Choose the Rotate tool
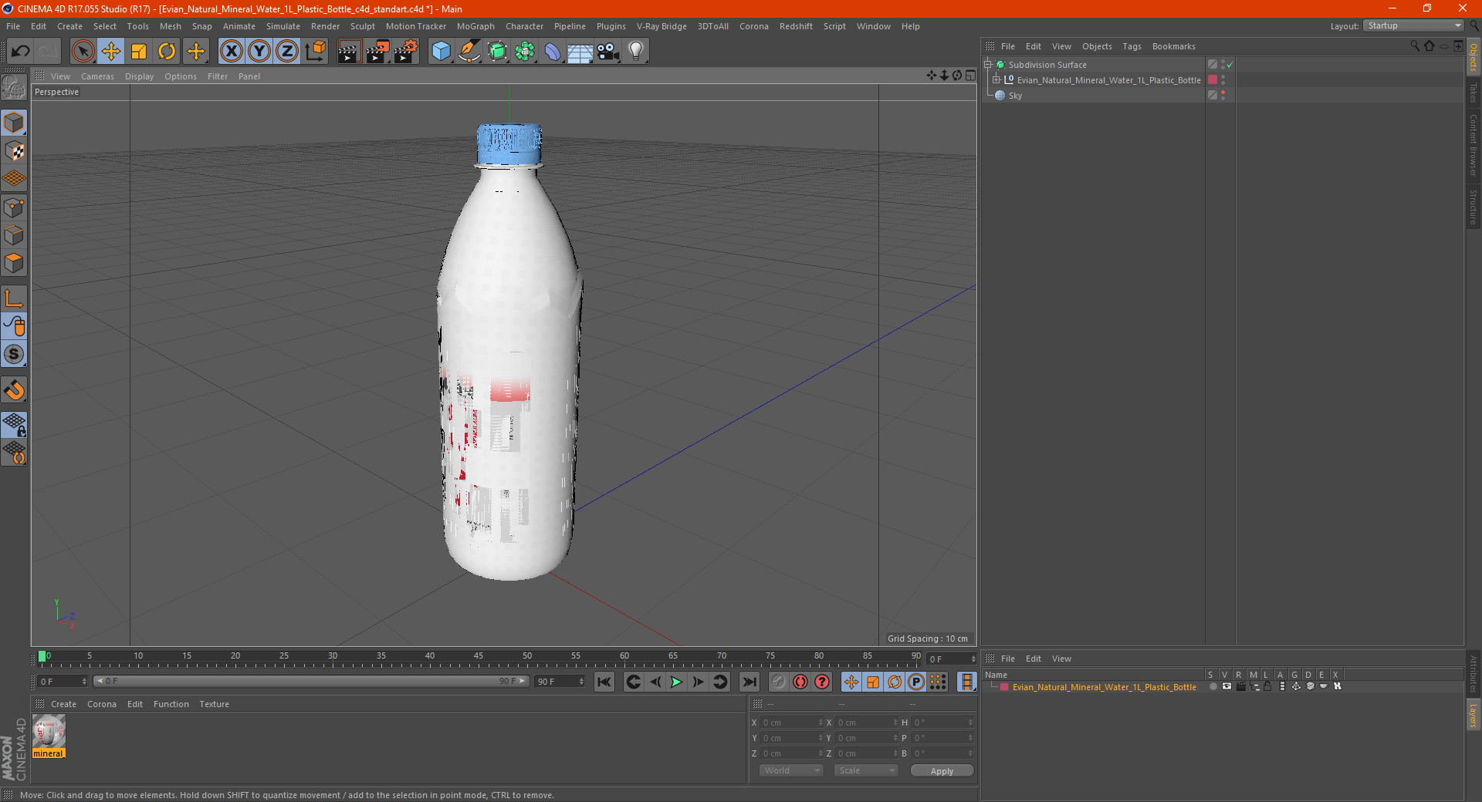The width and height of the screenshot is (1482, 802). click(x=167, y=52)
